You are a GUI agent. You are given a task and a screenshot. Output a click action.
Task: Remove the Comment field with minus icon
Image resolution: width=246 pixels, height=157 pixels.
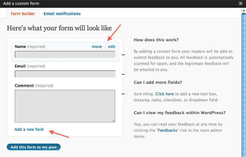pyautogui.click(x=123, y=94)
